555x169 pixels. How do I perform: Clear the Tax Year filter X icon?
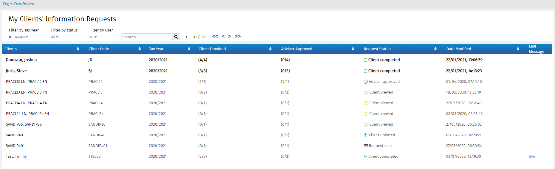click(10, 37)
